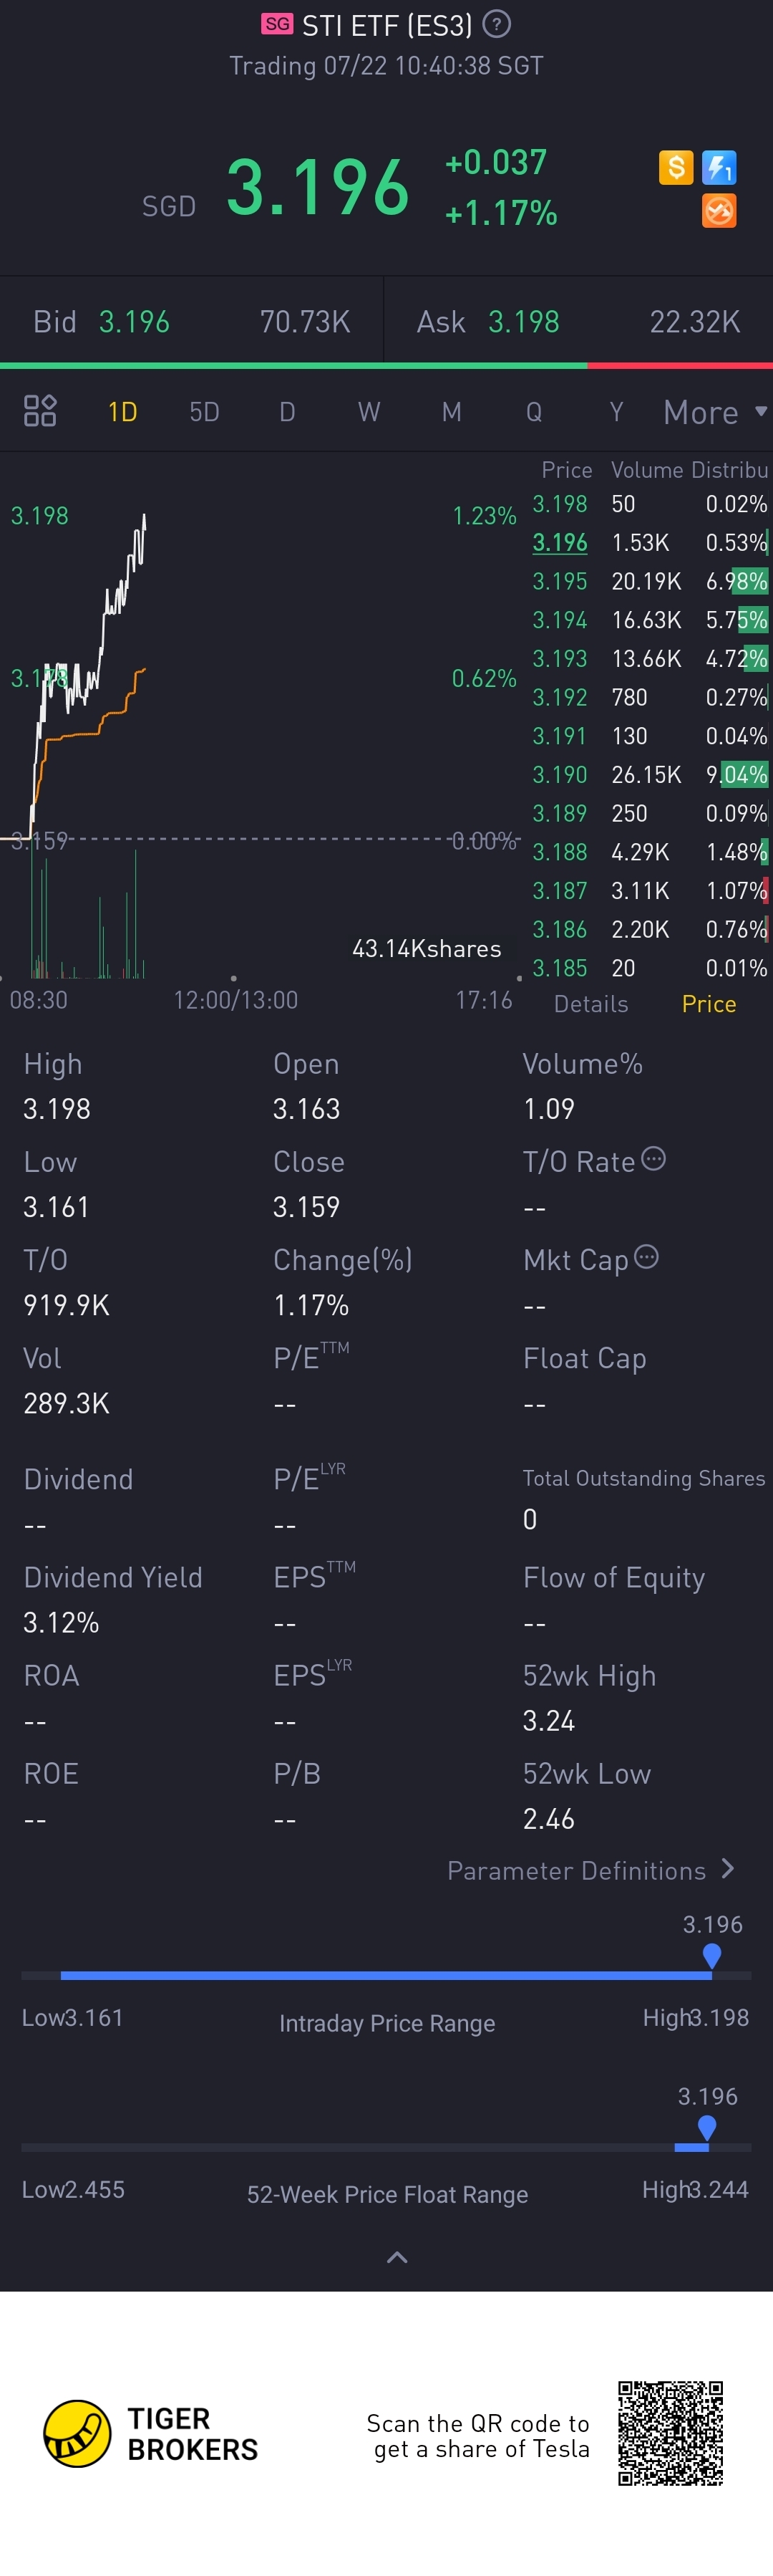Expand Parameter Definitions chevron arrow
This screenshot has width=773, height=2576.
point(728,1869)
